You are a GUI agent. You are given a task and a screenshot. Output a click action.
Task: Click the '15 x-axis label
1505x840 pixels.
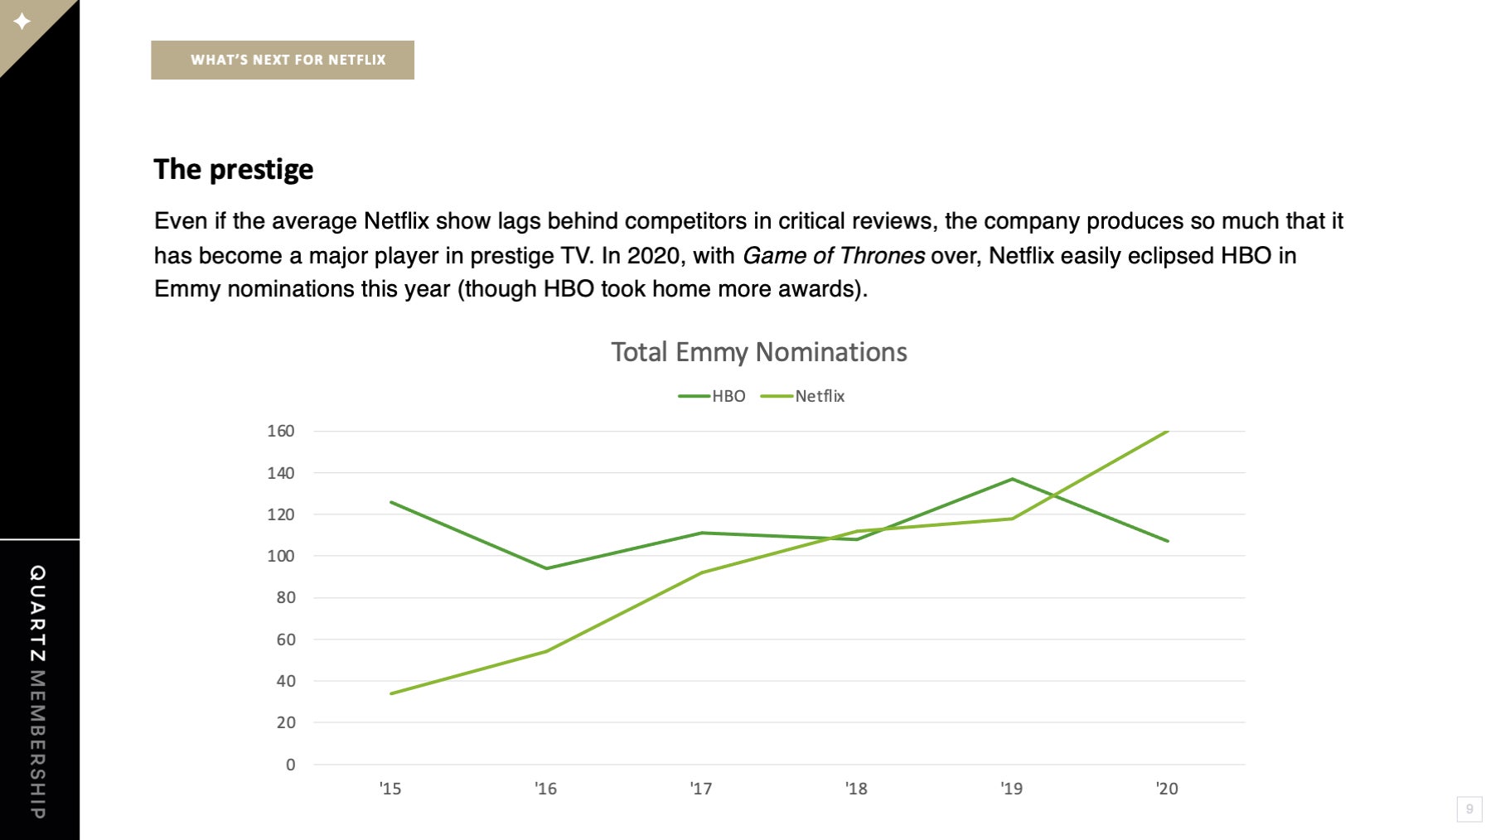390,789
